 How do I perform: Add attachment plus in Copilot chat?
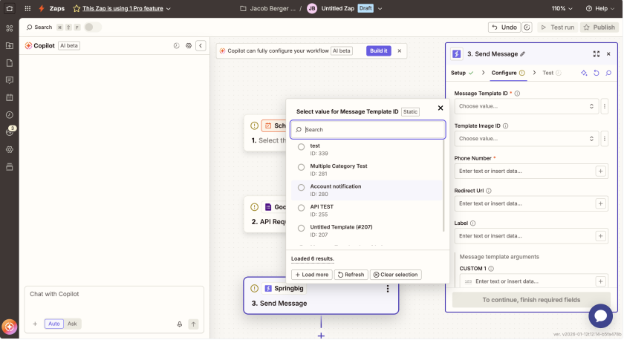[35, 324]
